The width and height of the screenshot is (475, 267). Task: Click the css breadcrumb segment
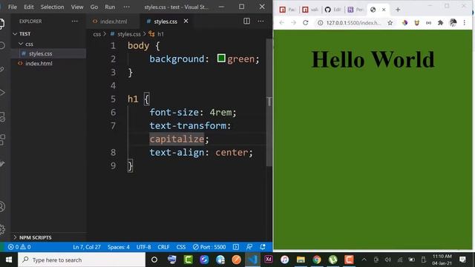click(97, 34)
